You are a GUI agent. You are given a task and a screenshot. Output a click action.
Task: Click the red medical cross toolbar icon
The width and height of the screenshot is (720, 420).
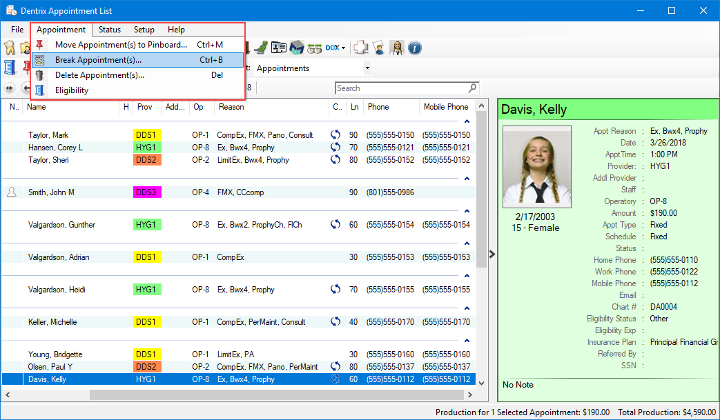[x=361, y=48]
